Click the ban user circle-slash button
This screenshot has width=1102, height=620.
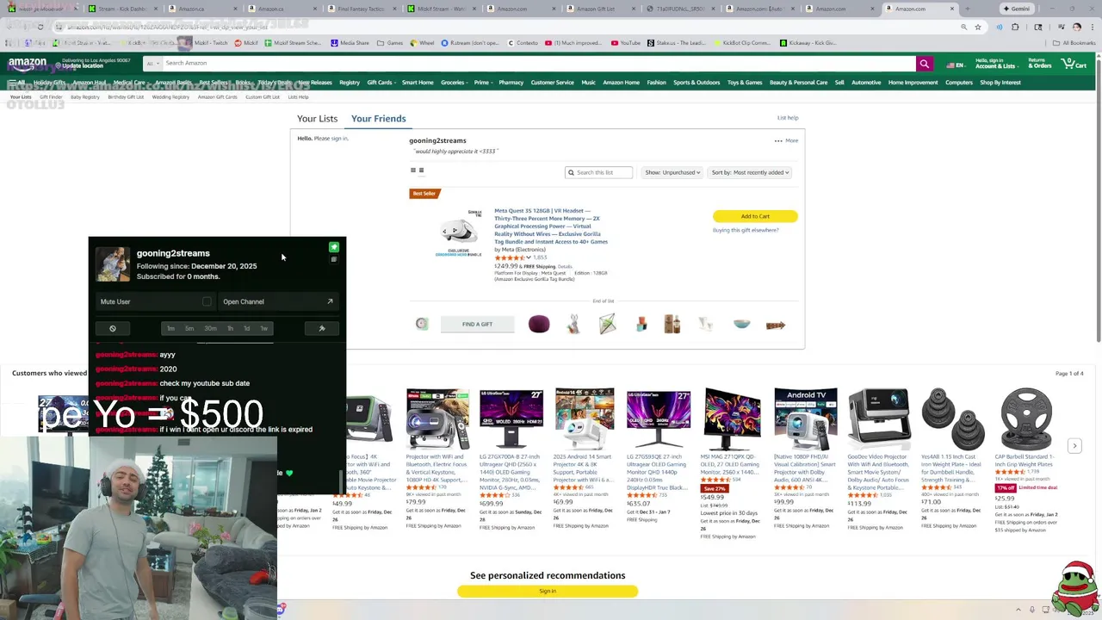(113, 328)
